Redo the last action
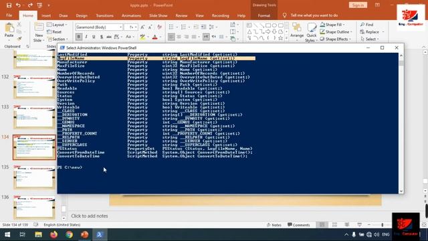The height and width of the screenshot is (241, 428). pyautogui.click(x=30, y=5)
